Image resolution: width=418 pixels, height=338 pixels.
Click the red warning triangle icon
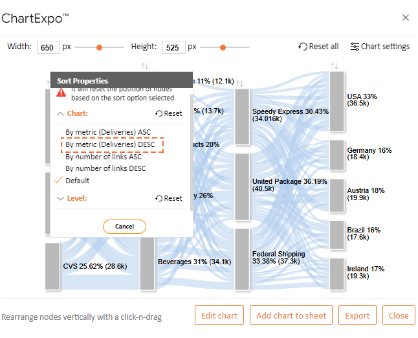tap(61, 93)
